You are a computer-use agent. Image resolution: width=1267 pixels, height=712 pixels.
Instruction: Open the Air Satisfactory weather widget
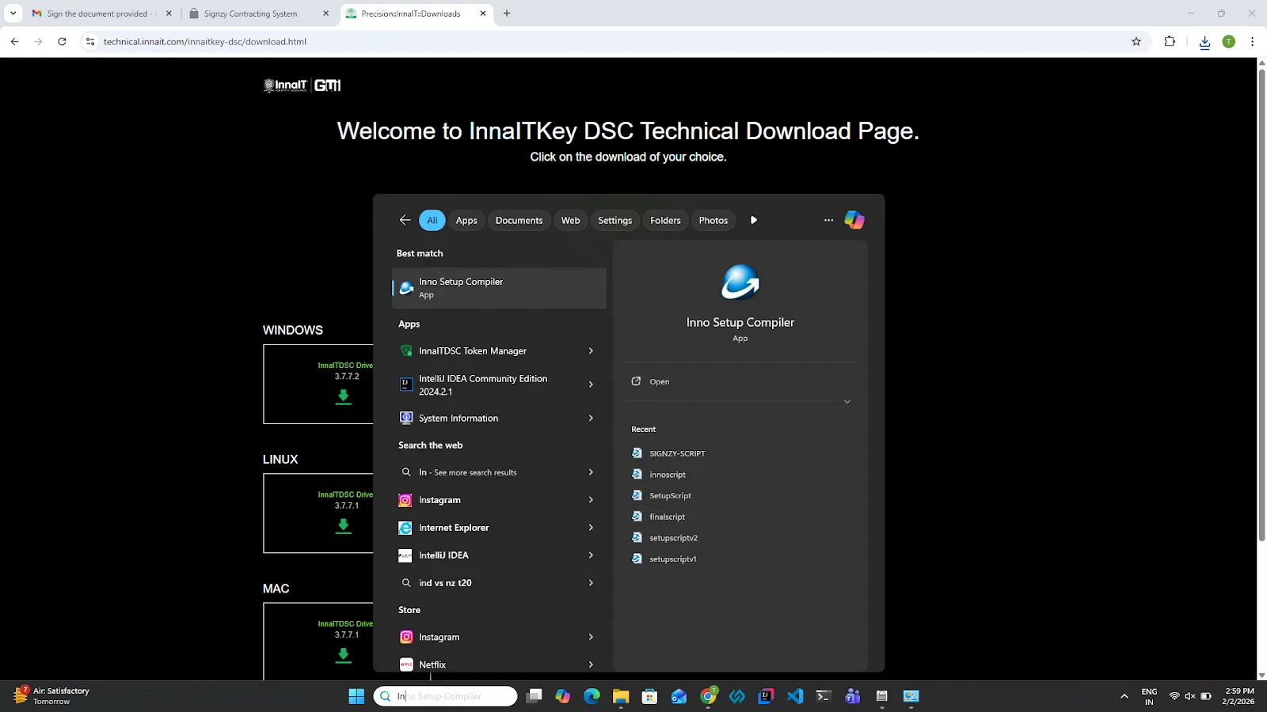pyautogui.click(x=51, y=696)
